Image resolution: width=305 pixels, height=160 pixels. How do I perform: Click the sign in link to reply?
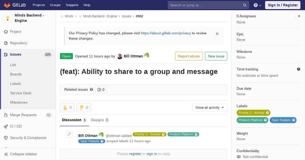(x=152, y=154)
